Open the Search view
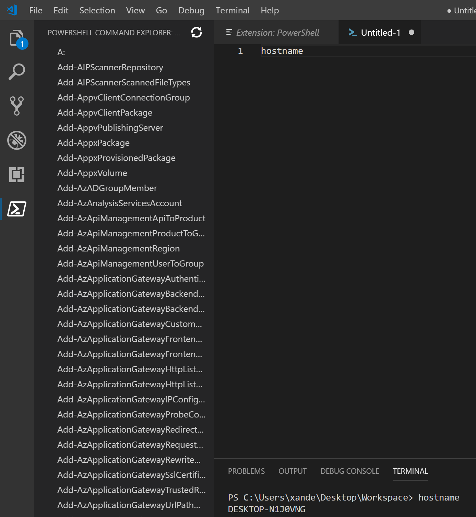The width and height of the screenshot is (476, 517). click(x=16, y=71)
